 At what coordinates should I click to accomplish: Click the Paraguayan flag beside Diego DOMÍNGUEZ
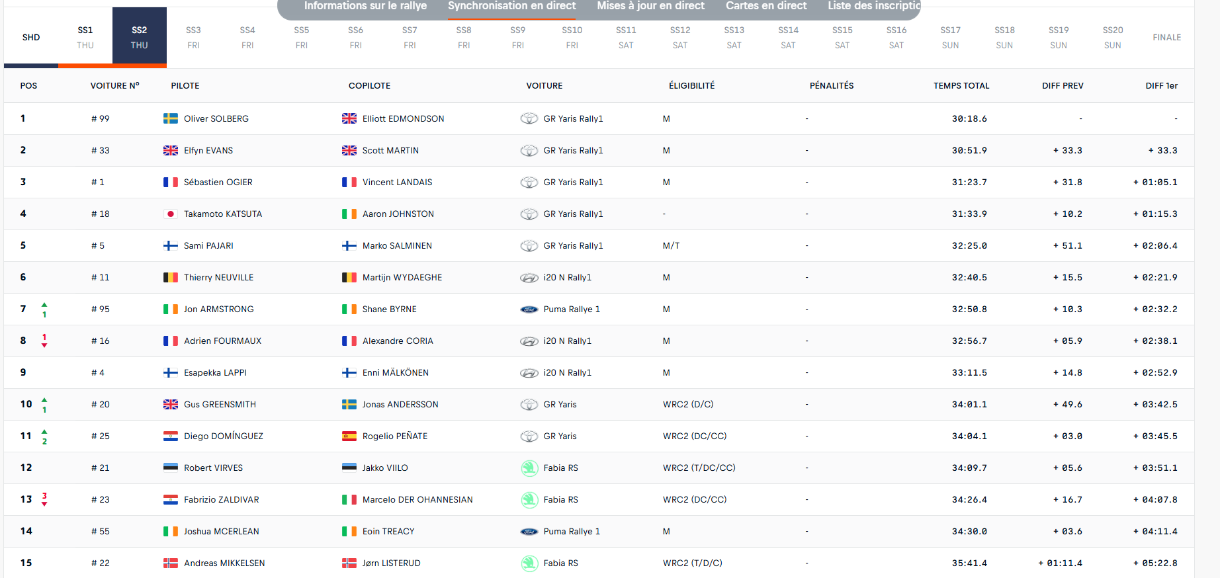pyautogui.click(x=171, y=436)
